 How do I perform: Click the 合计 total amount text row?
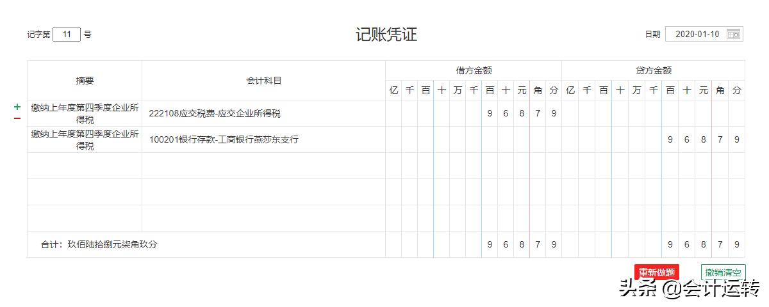tap(206, 244)
